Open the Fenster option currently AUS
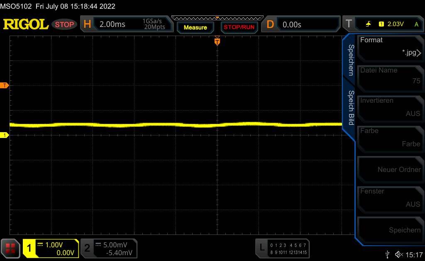The width and height of the screenshot is (425, 261). coord(389,198)
